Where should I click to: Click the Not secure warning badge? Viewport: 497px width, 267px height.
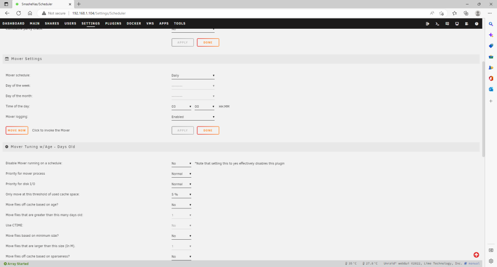tap(54, 13)
